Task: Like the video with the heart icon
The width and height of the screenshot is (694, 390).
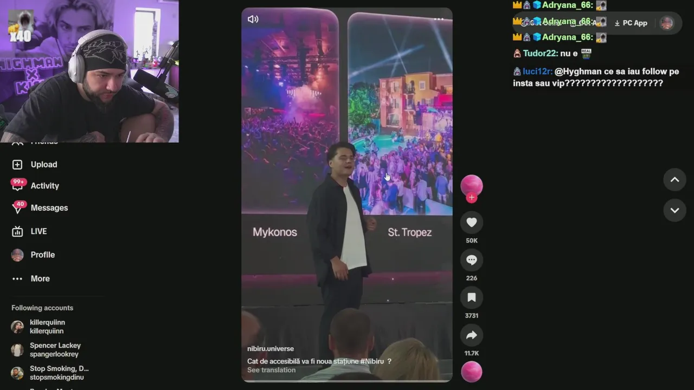Action: click(472, 223)
